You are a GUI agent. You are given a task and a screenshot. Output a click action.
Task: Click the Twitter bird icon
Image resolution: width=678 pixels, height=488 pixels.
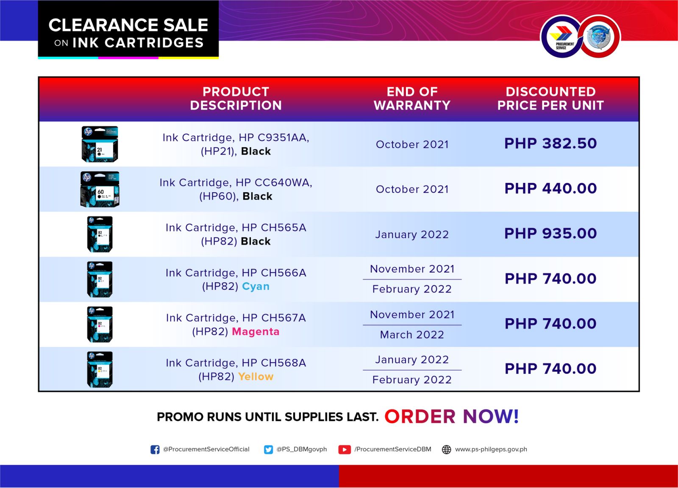268,449
